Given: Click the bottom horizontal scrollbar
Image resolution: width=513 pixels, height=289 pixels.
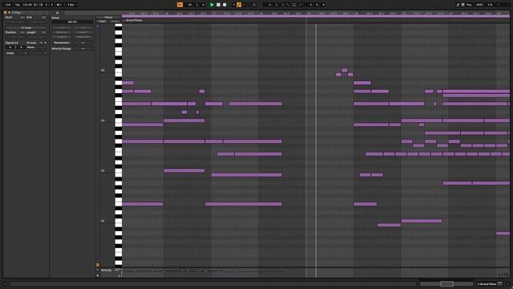Looking at the screenshot, I should click(x=213, y=283).
